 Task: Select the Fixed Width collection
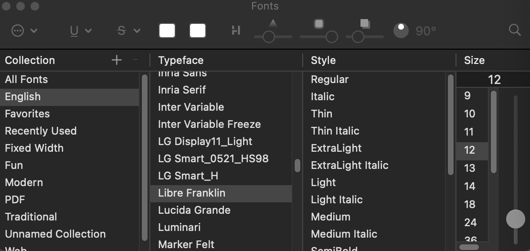click(x=70, y=148)
